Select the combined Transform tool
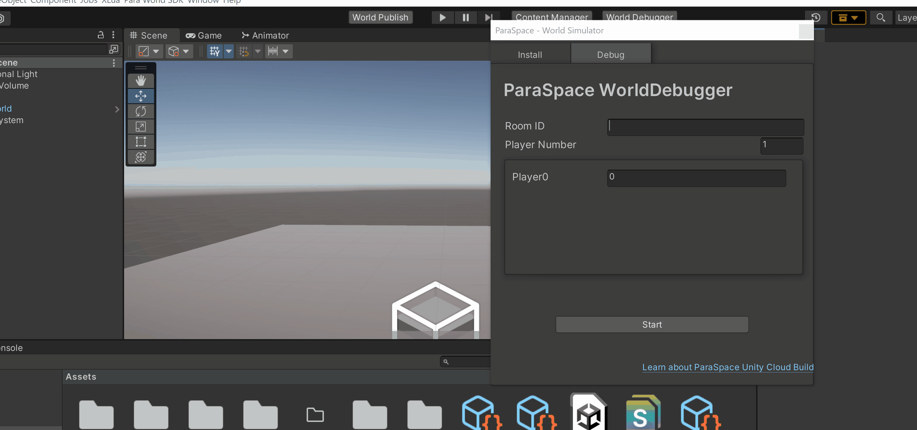The height and width of the screenshot is (430, 917). (141, 157)
